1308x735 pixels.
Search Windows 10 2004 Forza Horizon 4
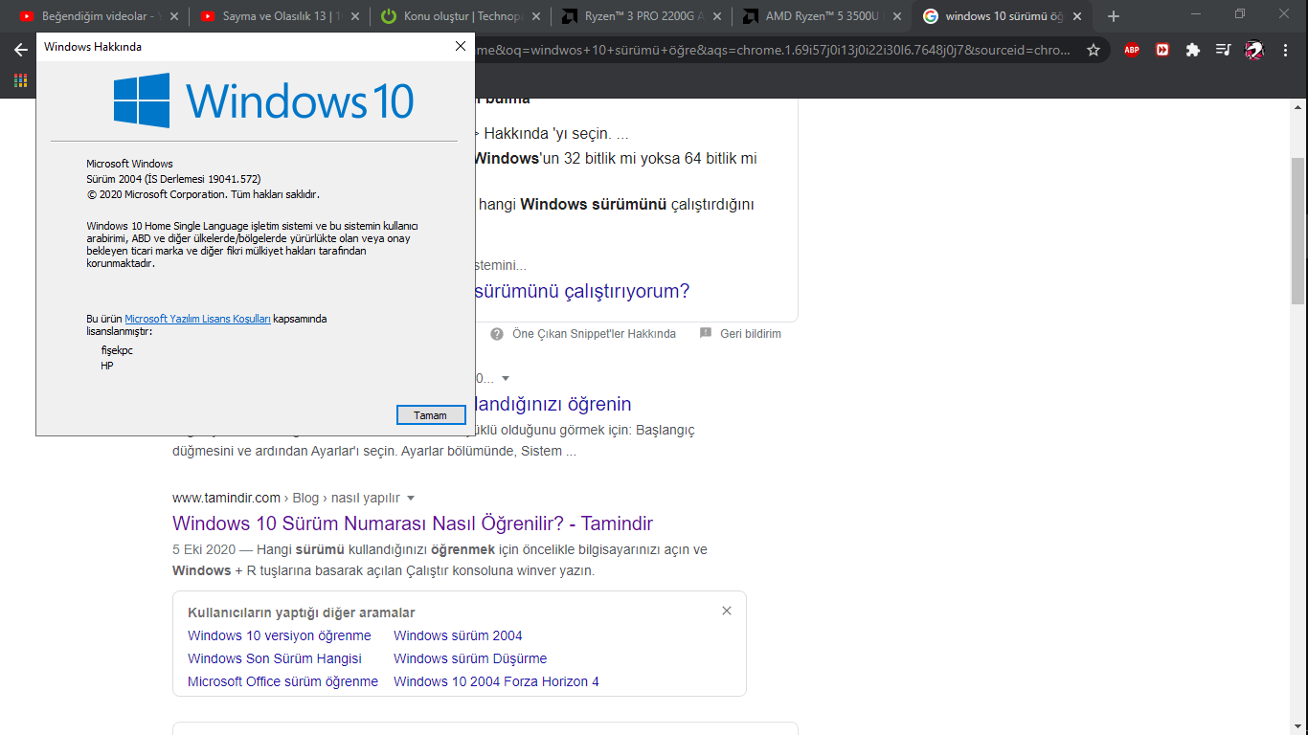(x=496, y=681)
